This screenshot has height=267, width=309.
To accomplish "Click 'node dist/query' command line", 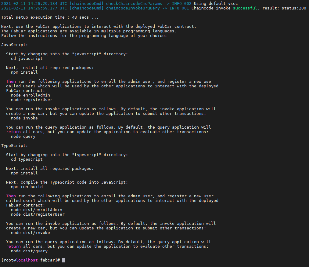I will pos(29,251).
